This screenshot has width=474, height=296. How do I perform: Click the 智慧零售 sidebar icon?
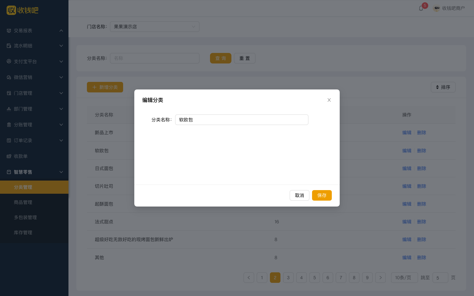[x=9, y=172]
